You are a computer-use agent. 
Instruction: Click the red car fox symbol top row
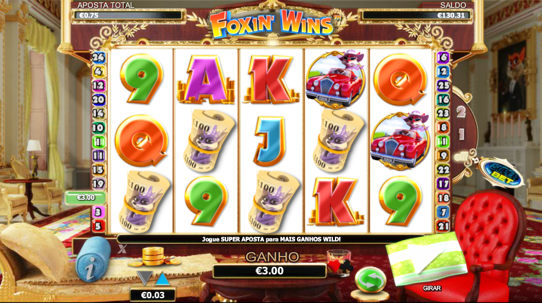pyautogui.click(x=335, y=79)
